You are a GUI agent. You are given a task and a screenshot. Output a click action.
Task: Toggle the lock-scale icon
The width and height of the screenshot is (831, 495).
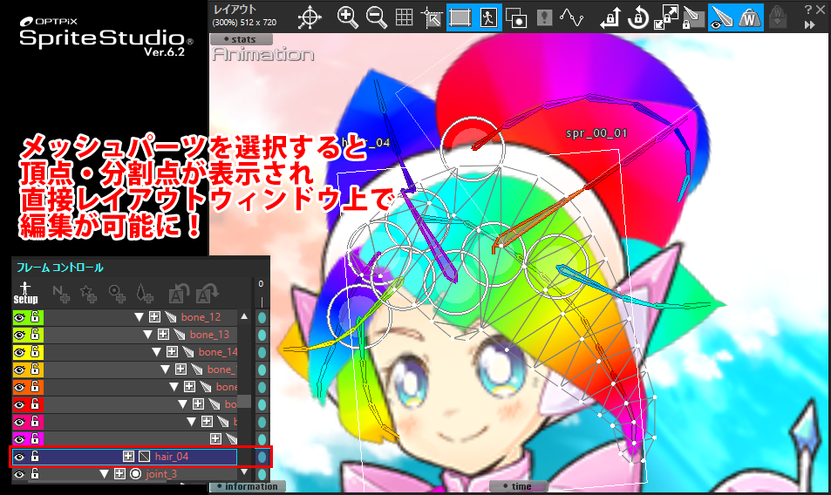[665, 17]
